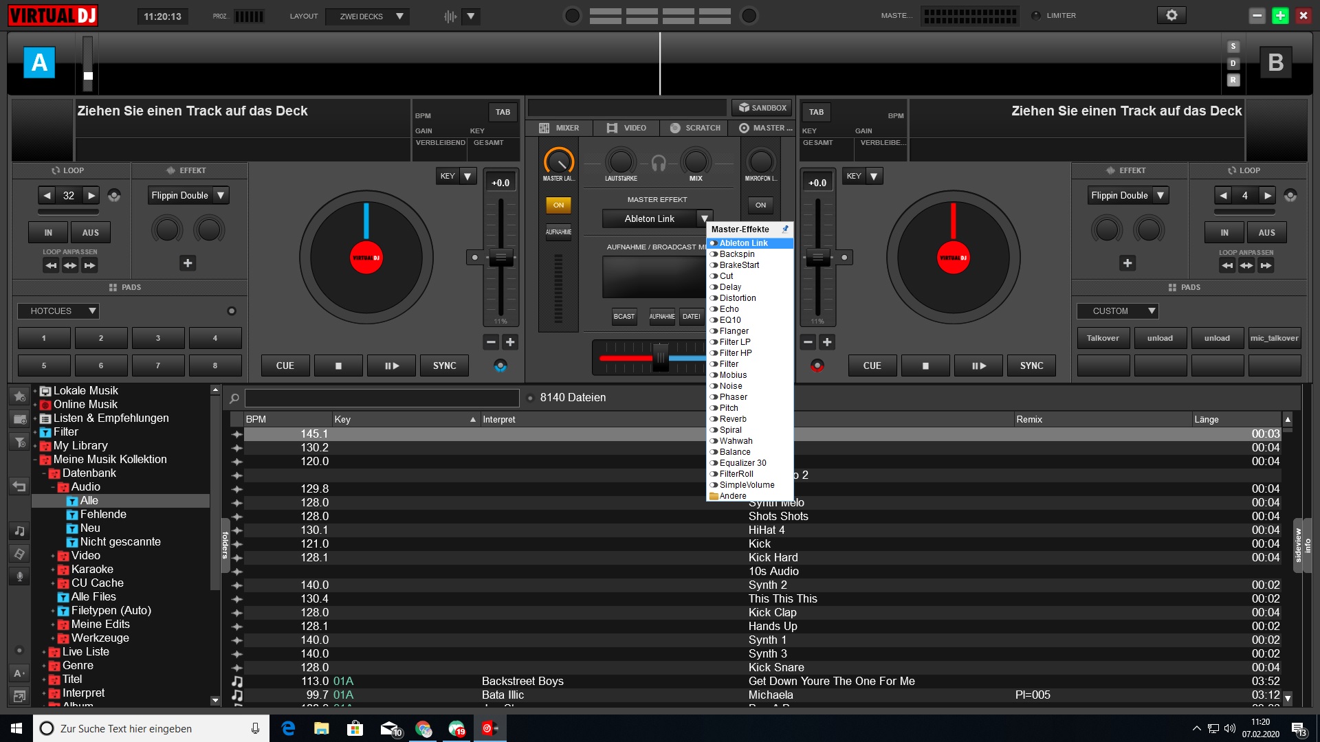Click the back arrow sidebar icon

point(19,486)
